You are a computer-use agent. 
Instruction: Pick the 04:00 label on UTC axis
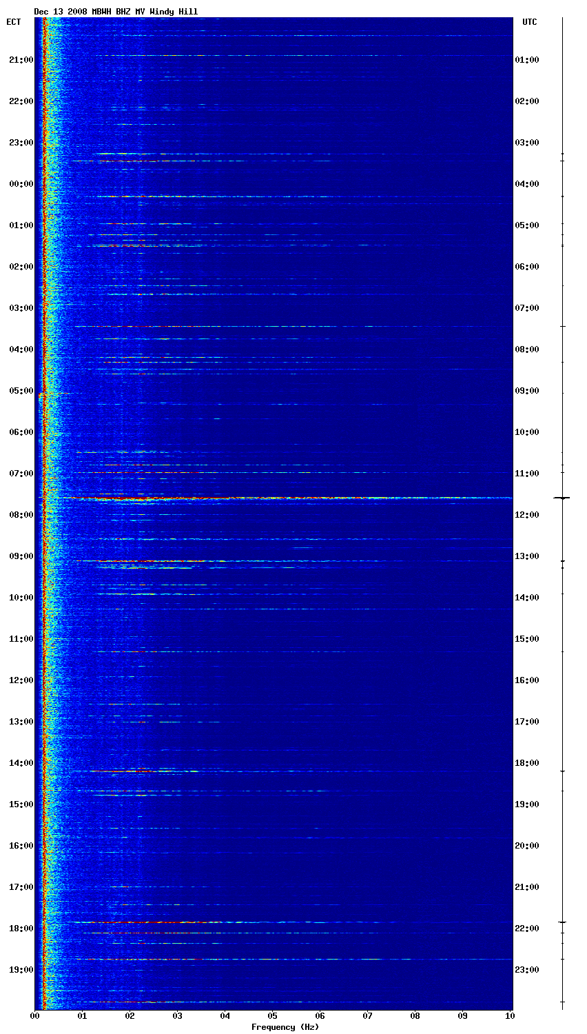[527, 184]
